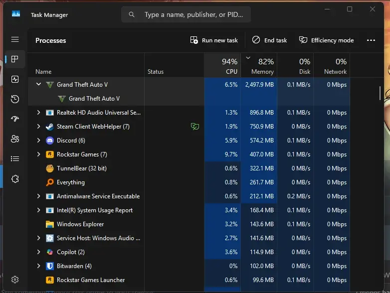Viewport: 390px width, 293px height.
Task: Expand the Bitwarden (4) group
Action: pos(38,266)
